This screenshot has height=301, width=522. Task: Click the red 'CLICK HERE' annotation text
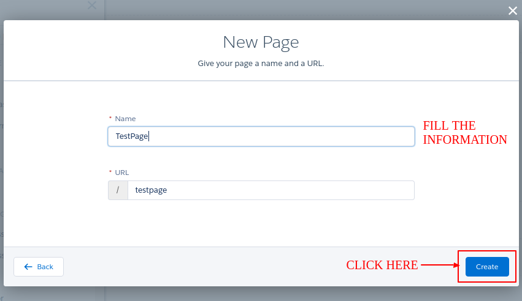(382, 265)
